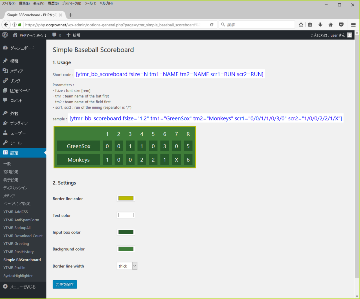Bookmark this page with star icon
The height and width of the screenshot is (299, 360).
301,25
